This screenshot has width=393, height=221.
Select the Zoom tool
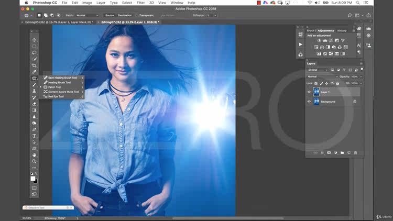click(34, 162)
